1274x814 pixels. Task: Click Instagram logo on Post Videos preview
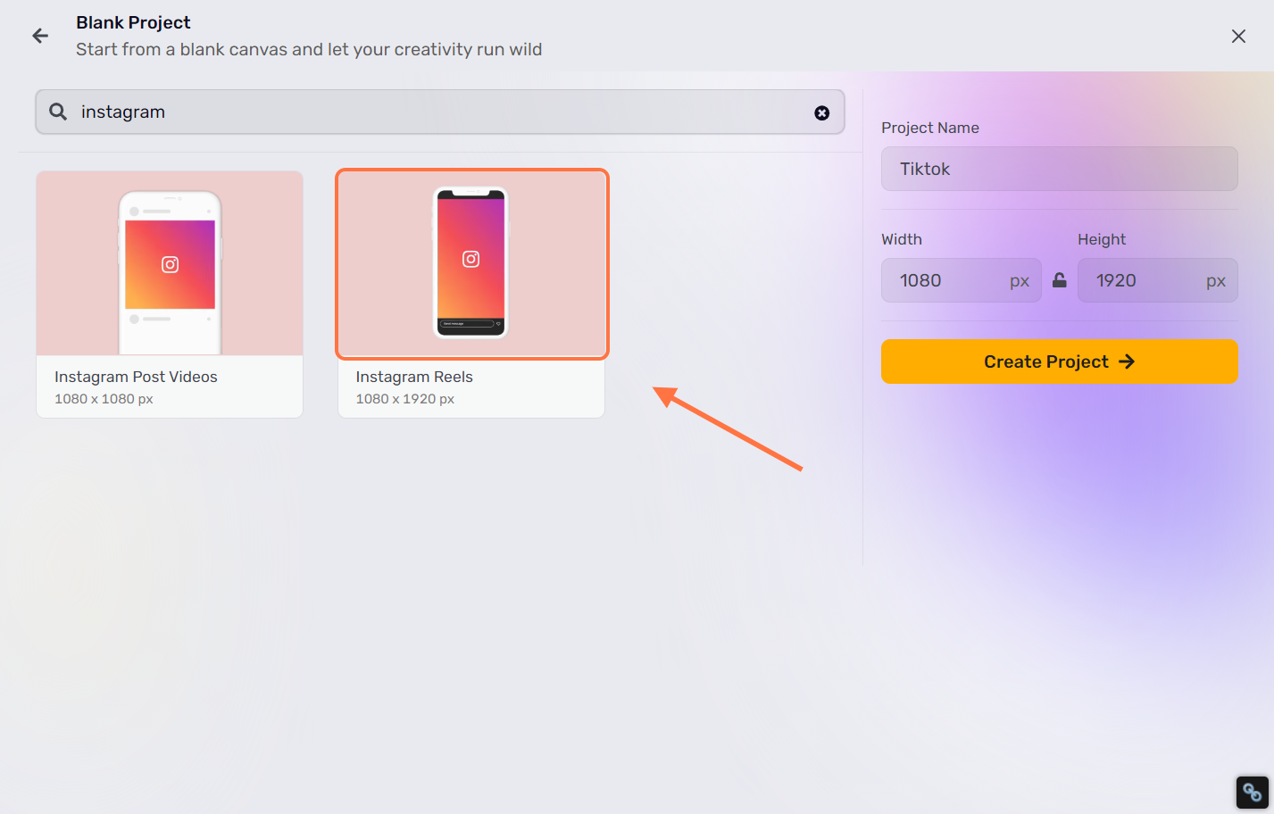(x=170, y=264)
